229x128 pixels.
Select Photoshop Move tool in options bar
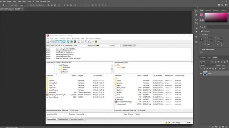(x=4, y=5)
